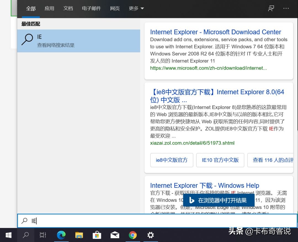Open the Mail app from the taskbar

click(x=115, y=235)
